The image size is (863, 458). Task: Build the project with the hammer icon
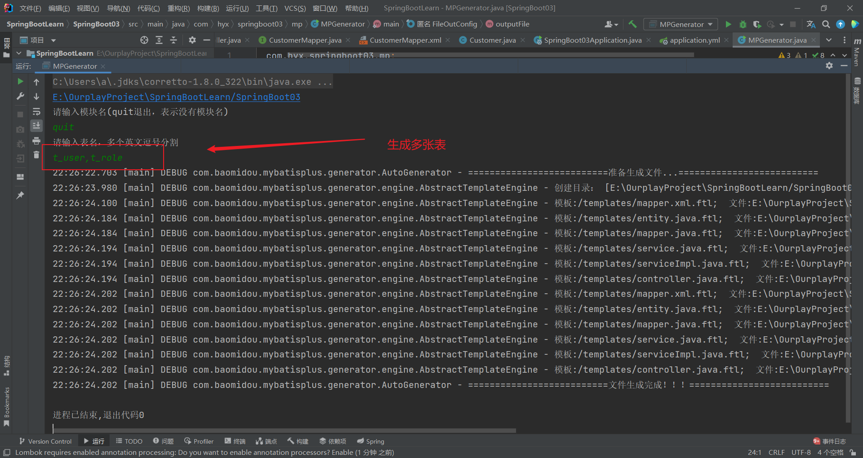coord(632,24)
